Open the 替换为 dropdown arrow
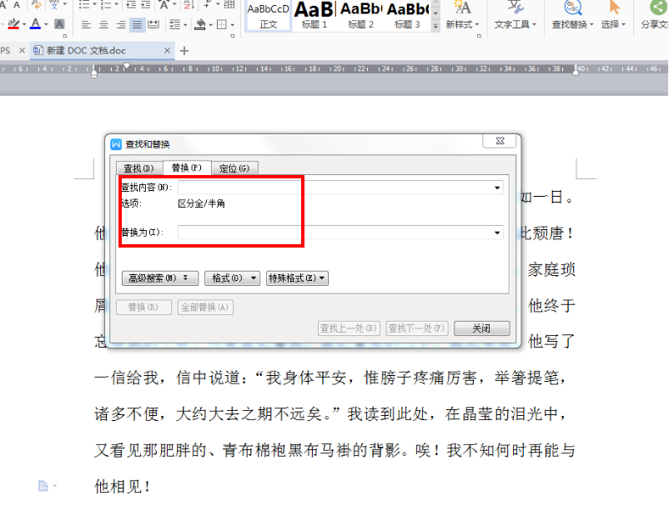 [x=498, y=232]
